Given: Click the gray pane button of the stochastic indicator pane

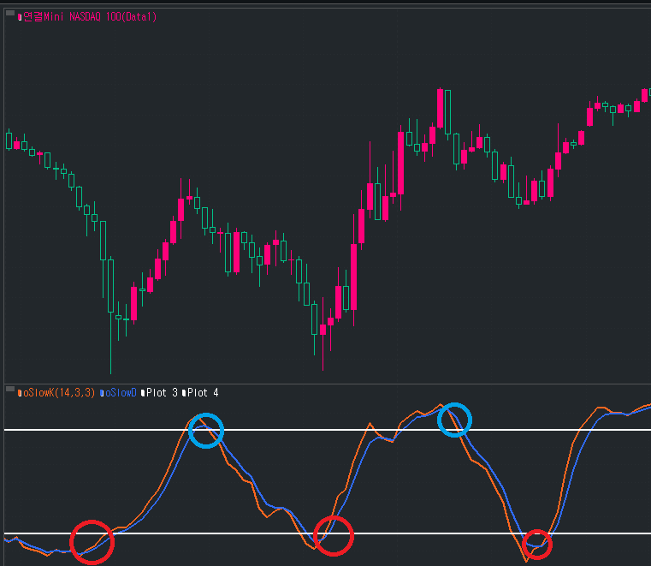Looking at the screenshot, I should [x=10, y=389].
